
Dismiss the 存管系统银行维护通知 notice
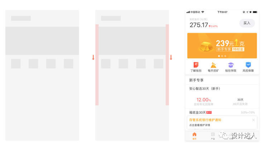coord(253,120)
